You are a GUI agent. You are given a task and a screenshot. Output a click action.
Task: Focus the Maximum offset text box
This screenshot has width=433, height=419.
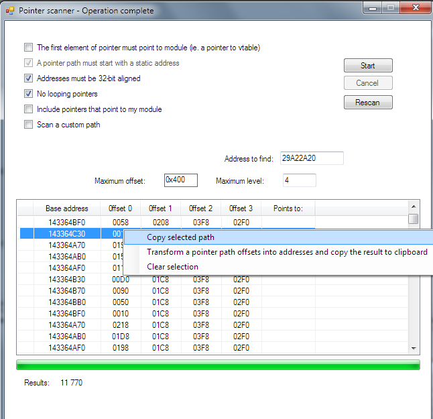180,180
